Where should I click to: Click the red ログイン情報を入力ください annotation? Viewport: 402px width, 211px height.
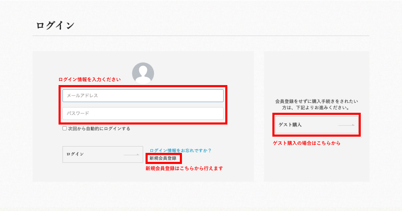pos(89,80)
